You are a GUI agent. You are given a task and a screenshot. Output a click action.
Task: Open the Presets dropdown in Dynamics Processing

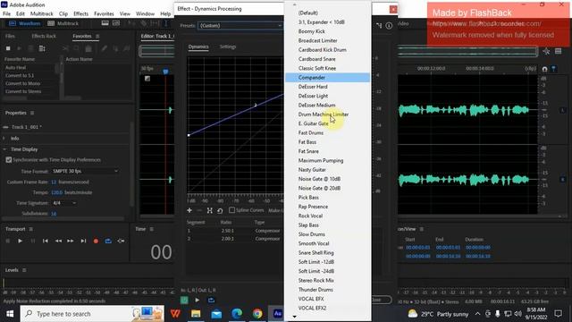tap(240, 26)
